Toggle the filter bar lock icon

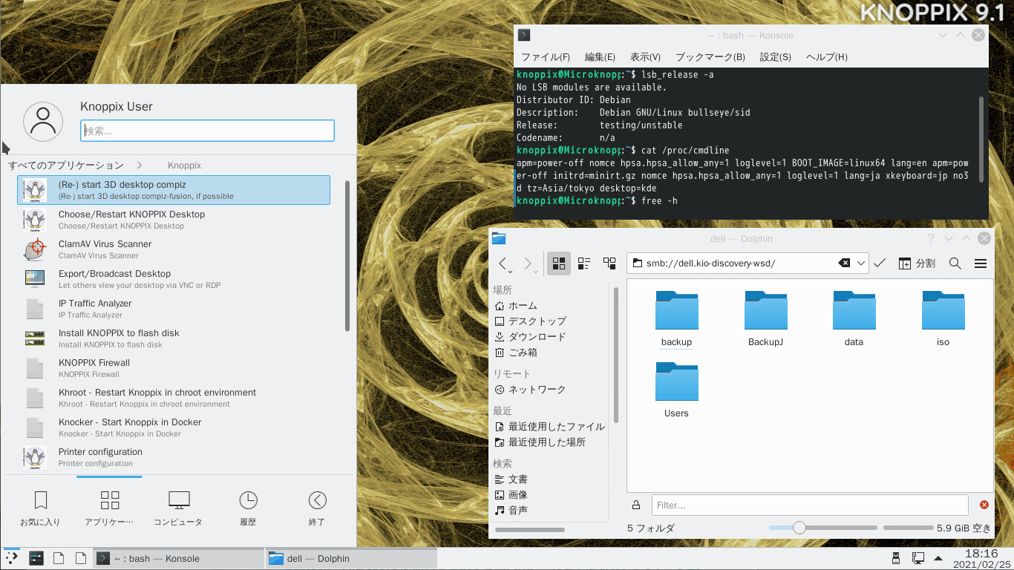(636, 505)
